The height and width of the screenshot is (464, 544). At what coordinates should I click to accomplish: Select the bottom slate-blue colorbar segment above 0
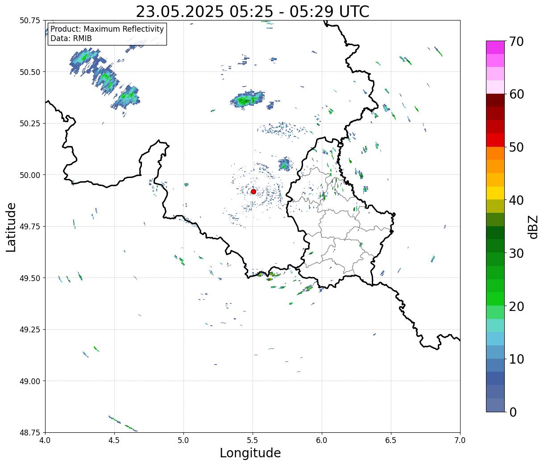pyautogui.click(x=495, y=405)
